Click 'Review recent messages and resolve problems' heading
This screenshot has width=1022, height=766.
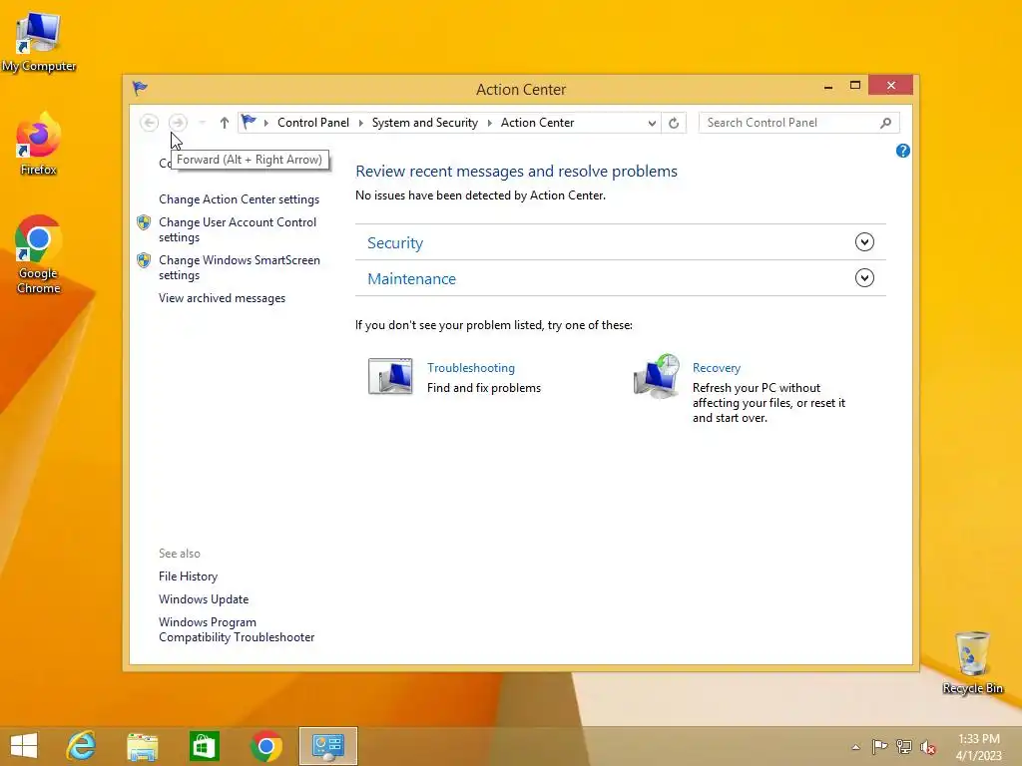[516, 172]
